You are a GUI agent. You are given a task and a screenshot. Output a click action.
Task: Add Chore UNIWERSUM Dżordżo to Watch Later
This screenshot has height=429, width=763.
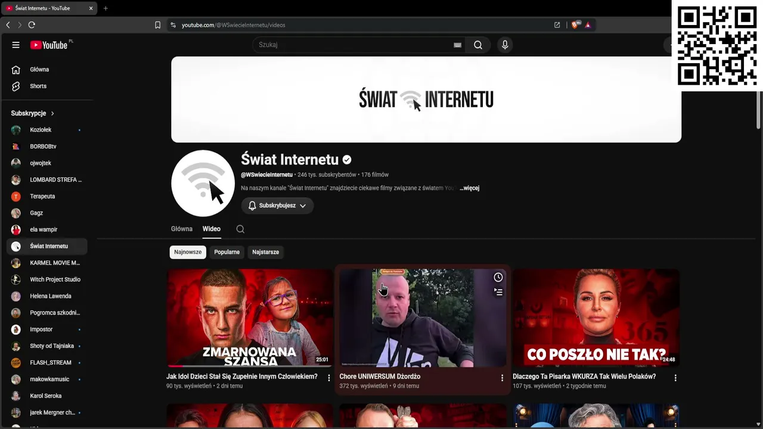click(498, 277)
